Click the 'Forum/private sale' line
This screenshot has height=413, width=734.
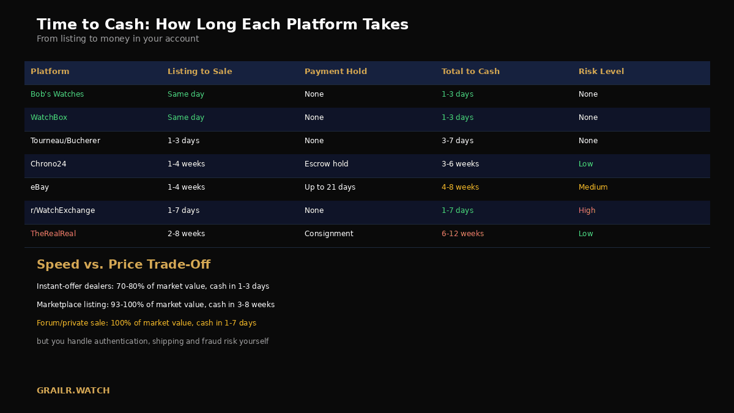(147, 323)
